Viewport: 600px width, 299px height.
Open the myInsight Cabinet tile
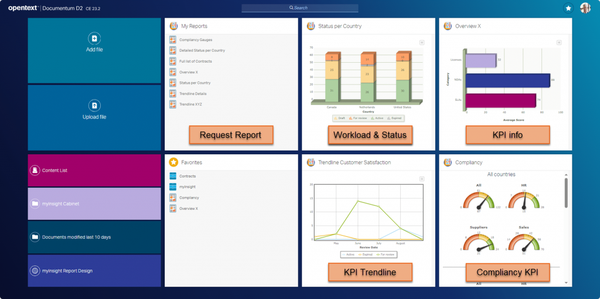pos(94,203)
